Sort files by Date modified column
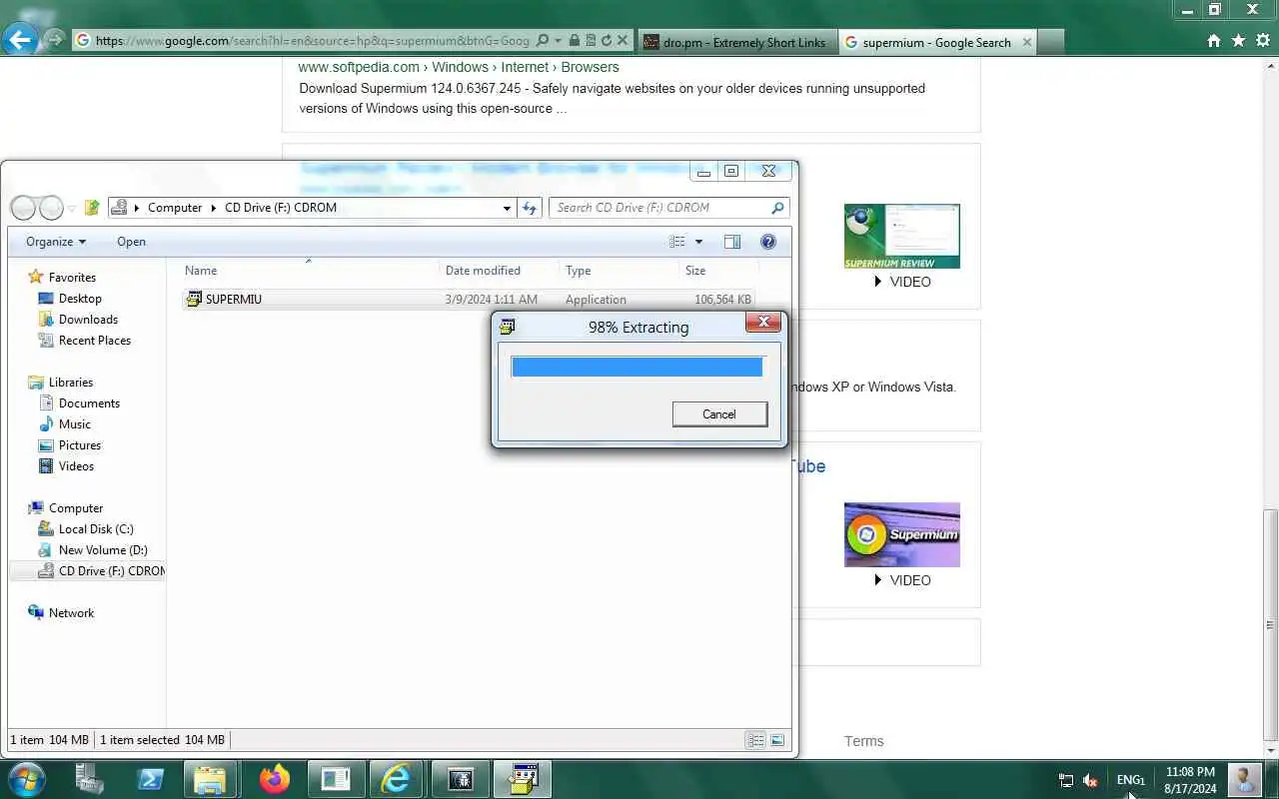Image resolution: width=1279 pixels, height=799 pixels. click(x=499, y=271)
